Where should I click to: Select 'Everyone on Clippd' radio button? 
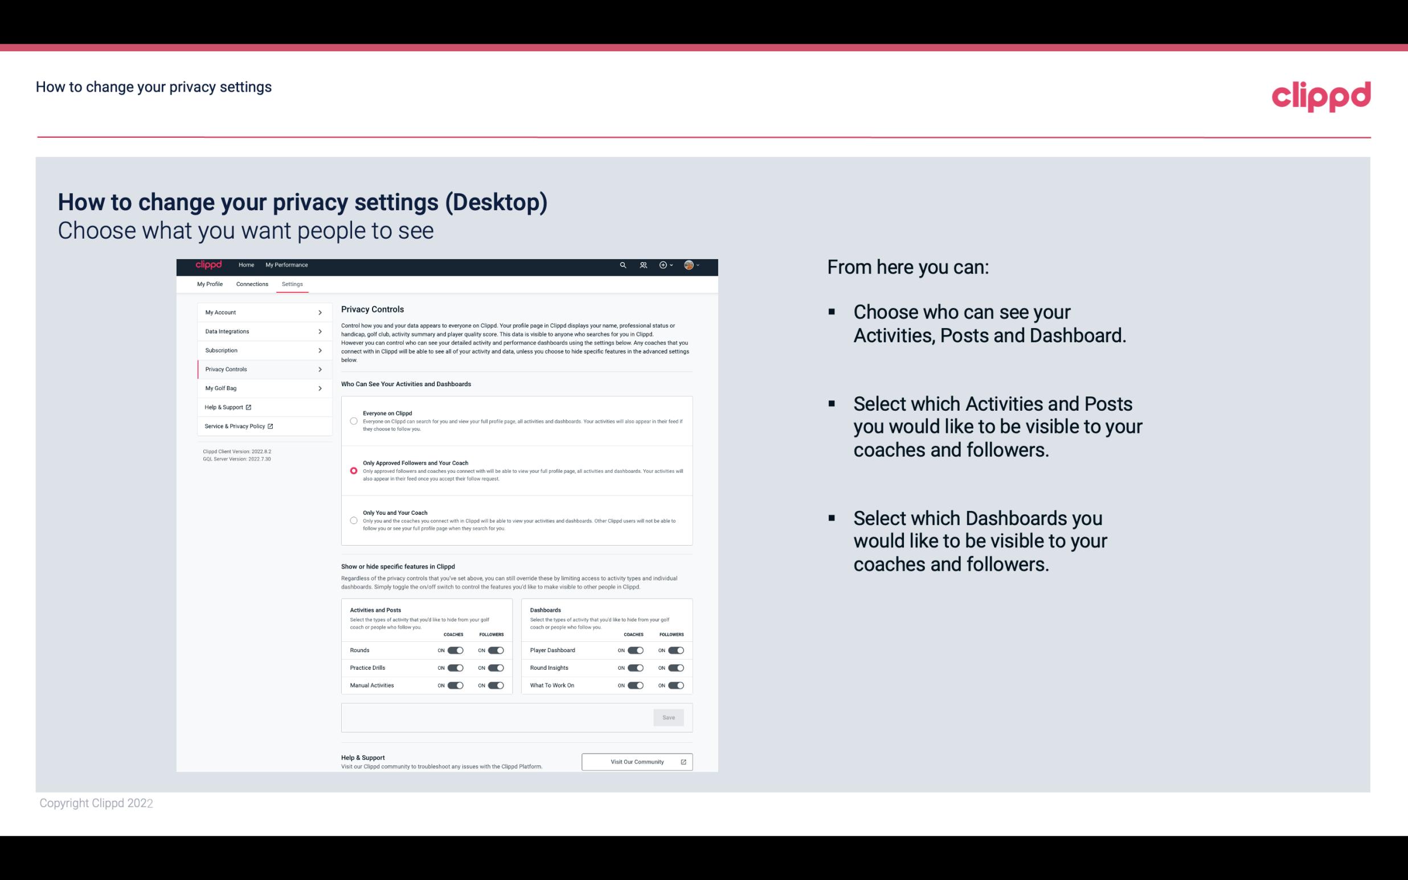click(x=353, y=420)
